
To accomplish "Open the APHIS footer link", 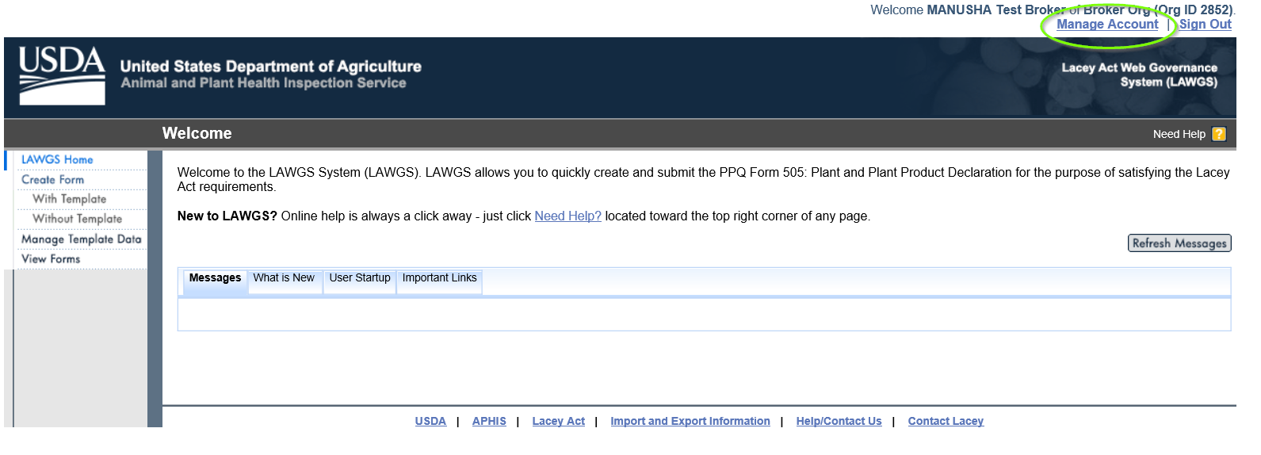I will tap(489, 421).
